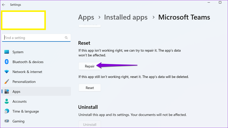Minimize the Settings window
Viewport: 228px width, 128px height.
[x=209, y=2]
